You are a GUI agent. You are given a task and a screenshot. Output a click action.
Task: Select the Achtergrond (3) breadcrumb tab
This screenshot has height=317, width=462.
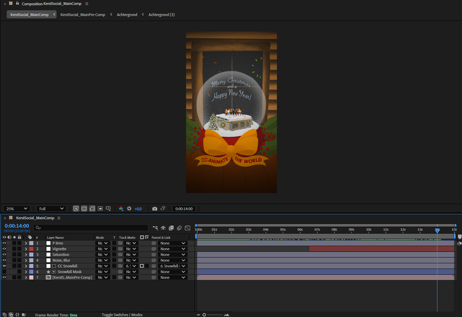click(x=161, y=14)
